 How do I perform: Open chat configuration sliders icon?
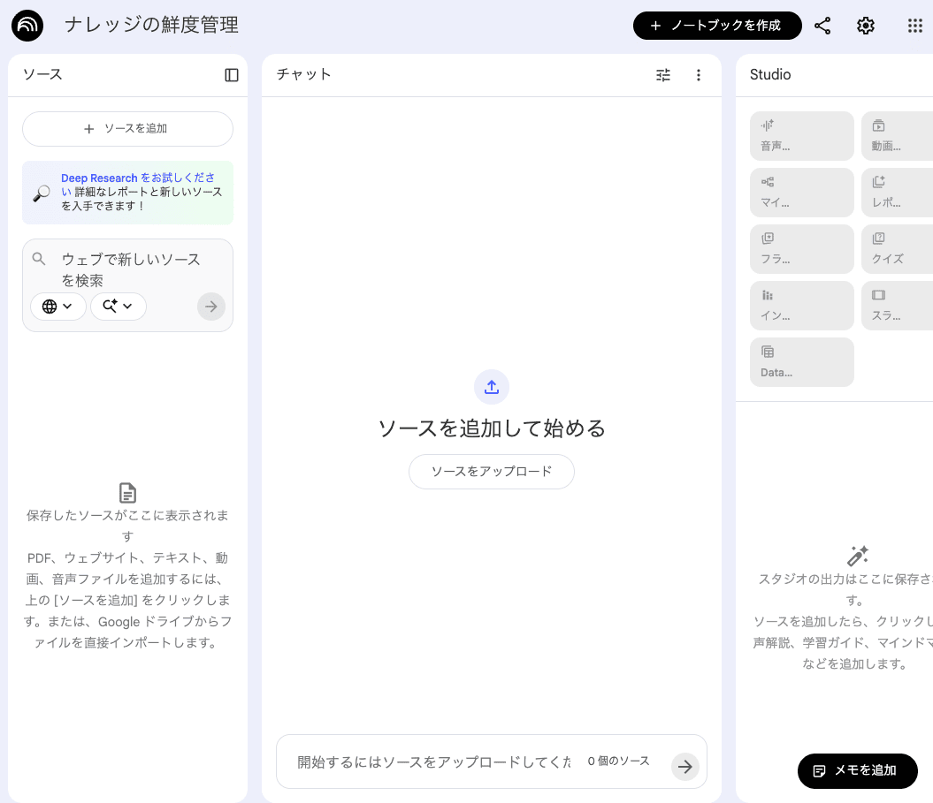(x=663, y=75)
